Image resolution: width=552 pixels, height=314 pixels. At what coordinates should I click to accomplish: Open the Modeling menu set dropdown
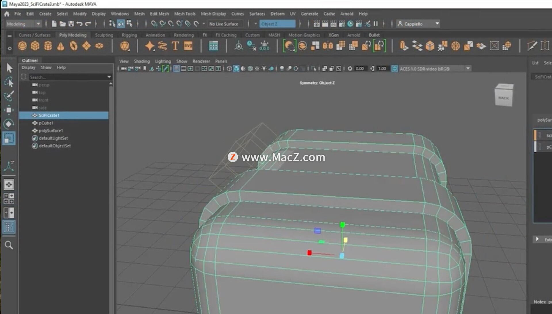(x=24, y=24)
